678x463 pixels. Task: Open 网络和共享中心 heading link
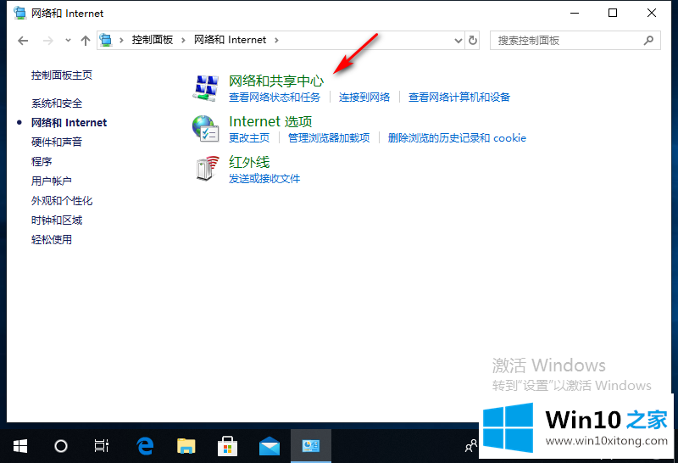[276, 81]
